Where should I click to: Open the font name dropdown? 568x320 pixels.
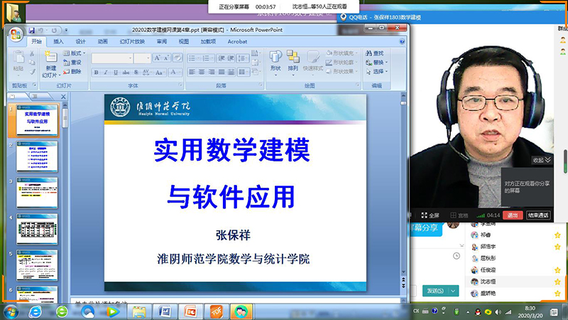pos(131,58)
